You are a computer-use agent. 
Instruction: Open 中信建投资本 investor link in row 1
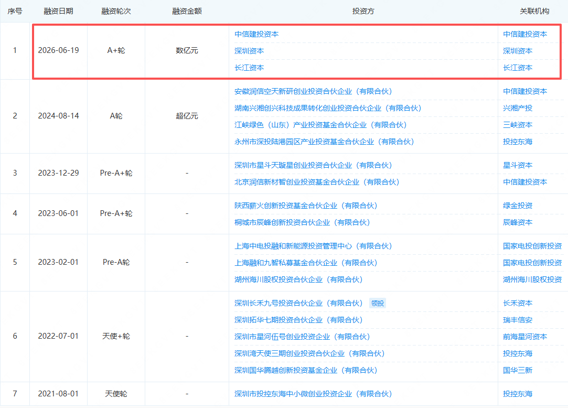256,35
